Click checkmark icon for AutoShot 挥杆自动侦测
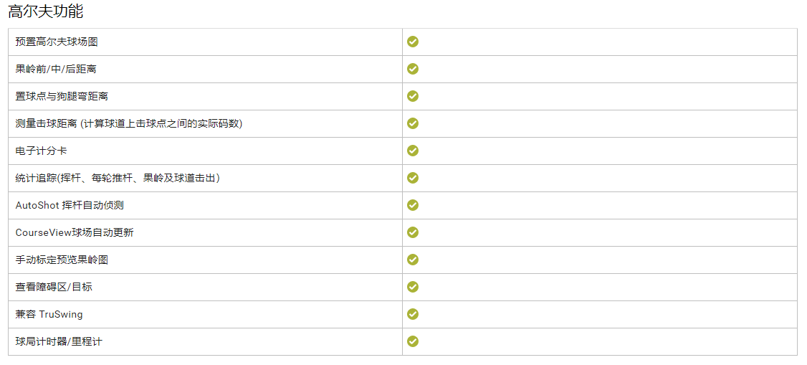The image size is (807, 365). coord(413,205)
